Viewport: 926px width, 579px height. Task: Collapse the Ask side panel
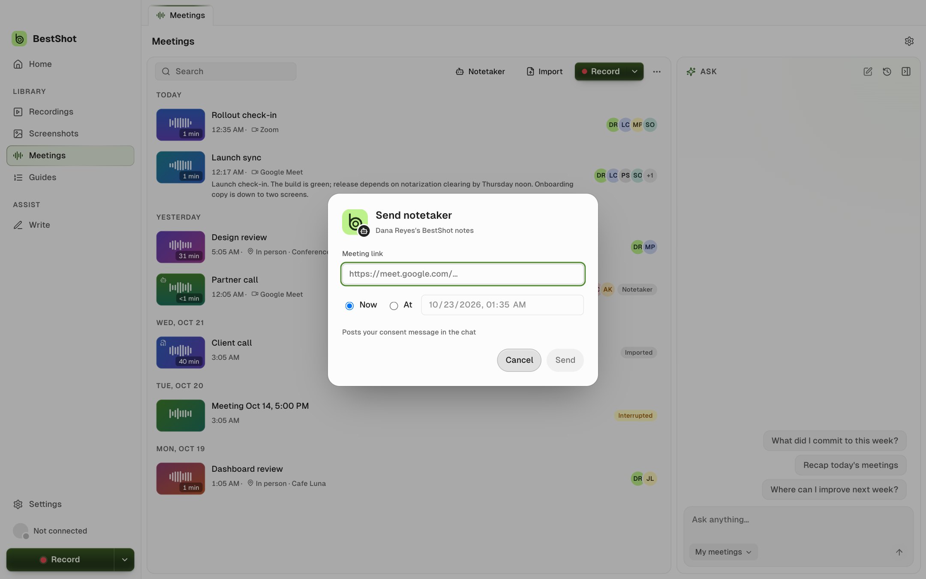click(906, 71)
